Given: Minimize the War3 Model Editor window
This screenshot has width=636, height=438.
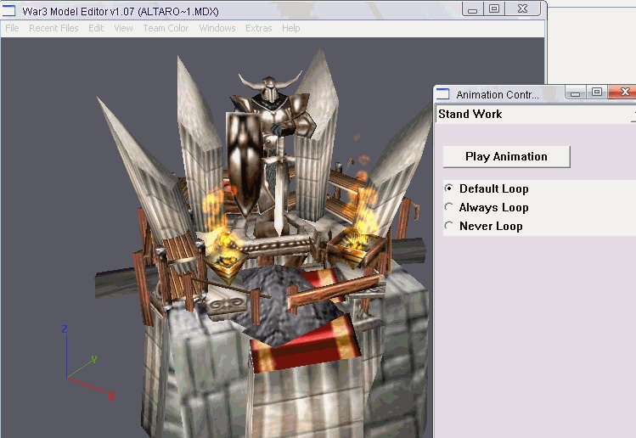Looking at the screenshot, I should (x=472, y=8).
